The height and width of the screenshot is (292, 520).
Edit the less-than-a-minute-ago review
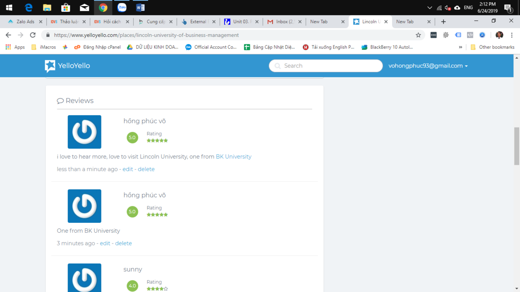(128, 169)
